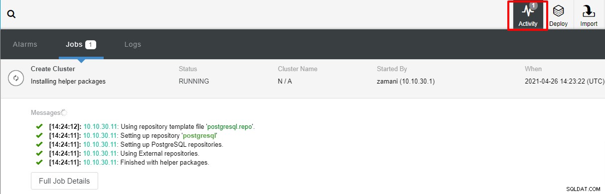The width and height of the screenshot is (605, 194).
Task: Click the Activity notification badge
Action: click(533, 6)
